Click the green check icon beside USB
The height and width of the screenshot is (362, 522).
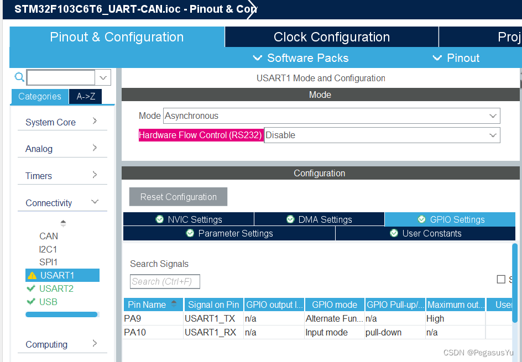(32, 302)
